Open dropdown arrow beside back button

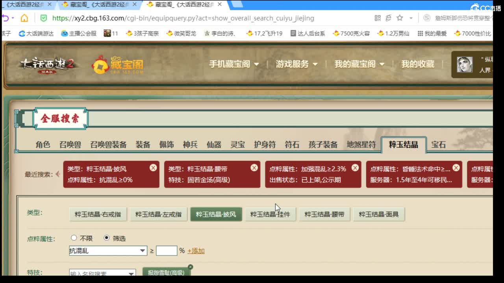(x=13, y=18)
